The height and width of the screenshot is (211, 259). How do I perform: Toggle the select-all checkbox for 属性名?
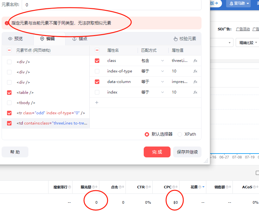(x=97, y=50)
